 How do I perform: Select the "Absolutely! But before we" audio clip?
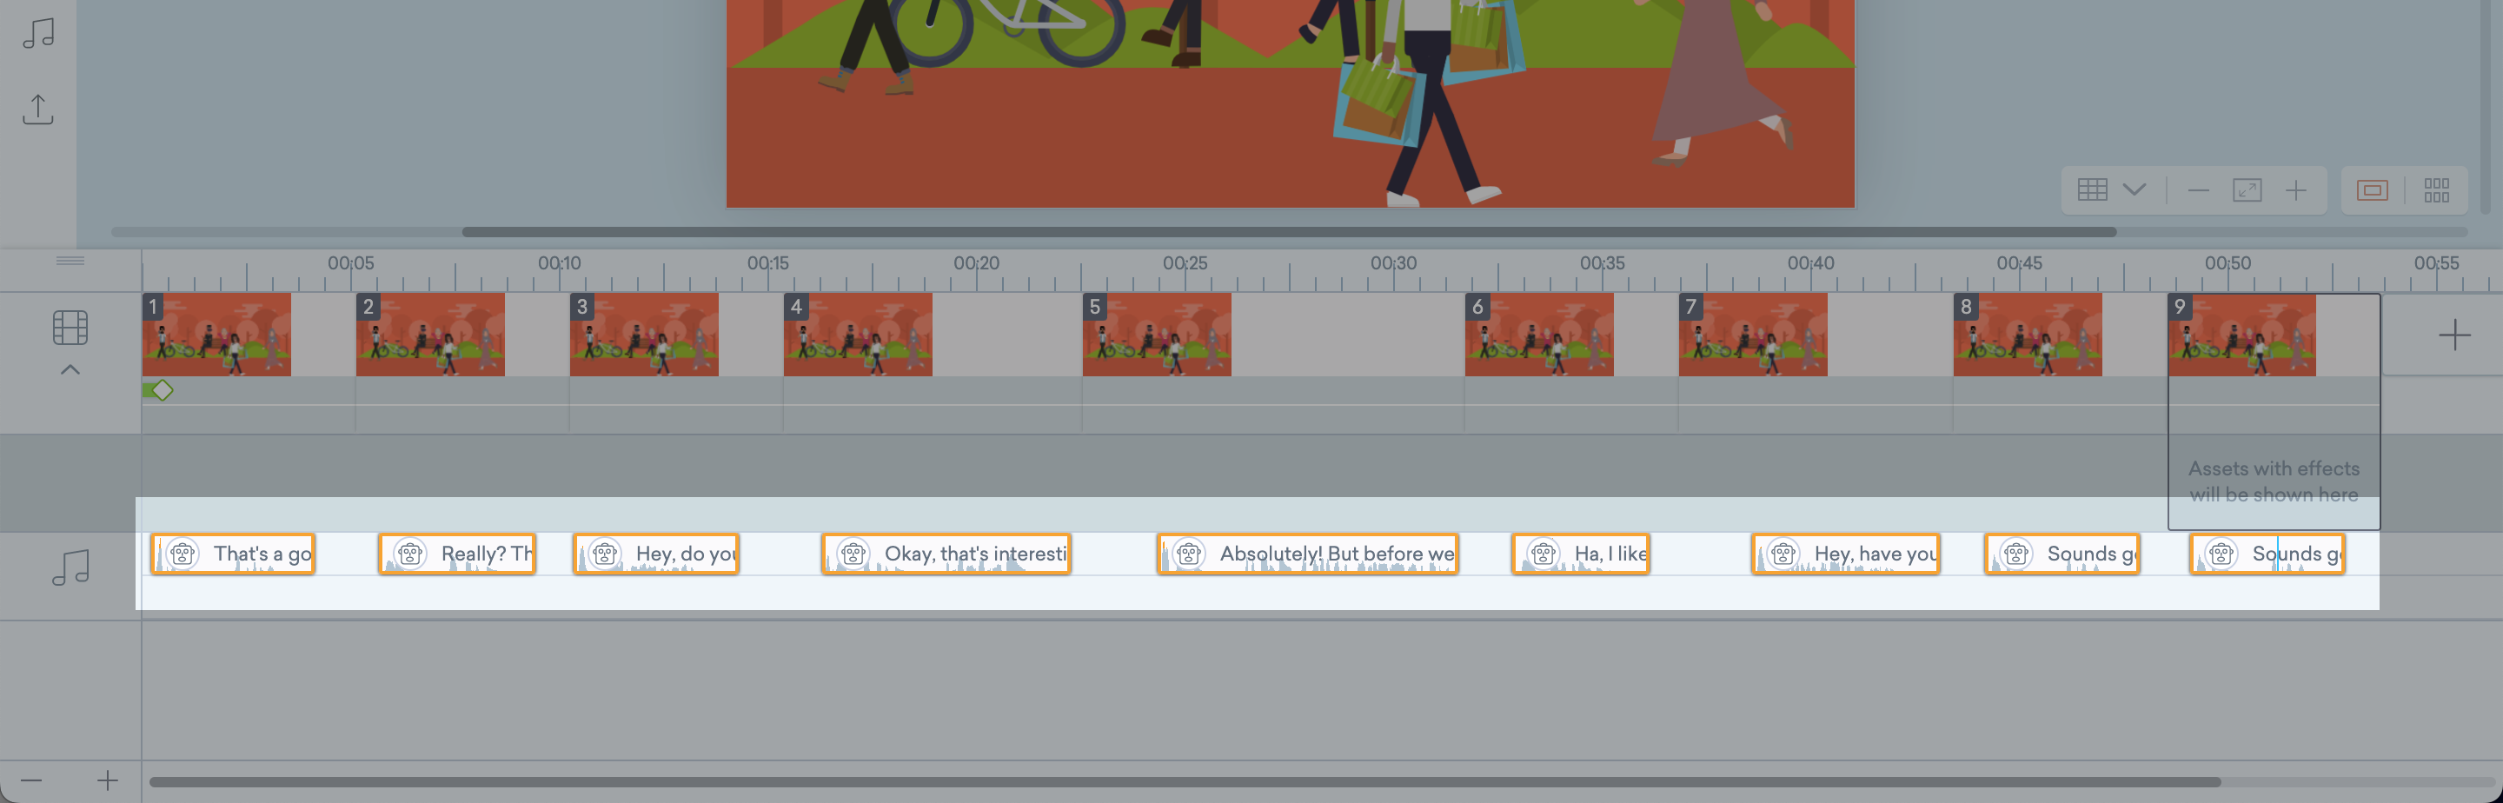pos(1307,554)
